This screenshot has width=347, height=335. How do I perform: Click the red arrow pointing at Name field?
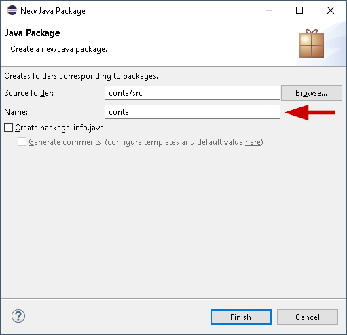(310, 112)
